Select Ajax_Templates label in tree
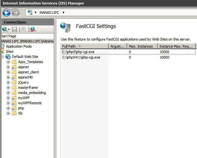Screen dimensions: 197x158 point(31,62)
